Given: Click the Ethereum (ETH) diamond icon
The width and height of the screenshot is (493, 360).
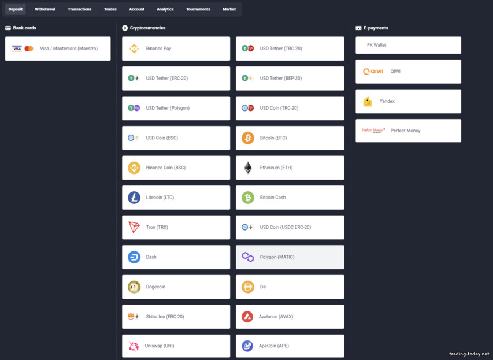Looking at the screenshot, I should click(247, 168).
